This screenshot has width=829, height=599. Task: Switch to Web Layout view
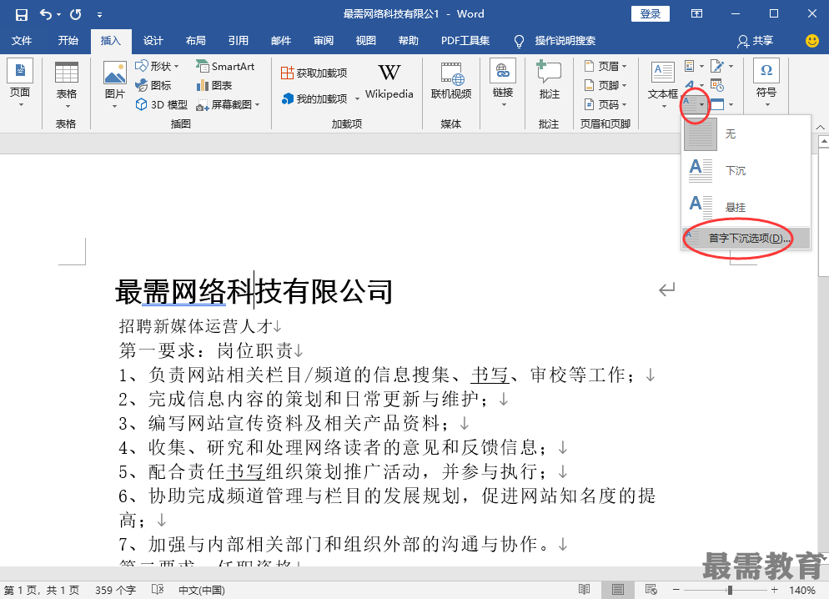pyautogui.click(x=651, y=590)
